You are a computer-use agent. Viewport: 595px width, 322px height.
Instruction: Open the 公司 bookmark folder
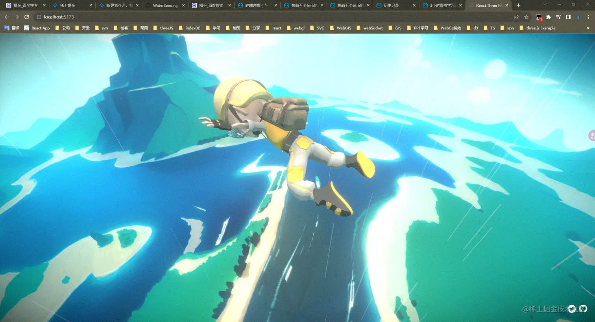click(x=62, y=28)
